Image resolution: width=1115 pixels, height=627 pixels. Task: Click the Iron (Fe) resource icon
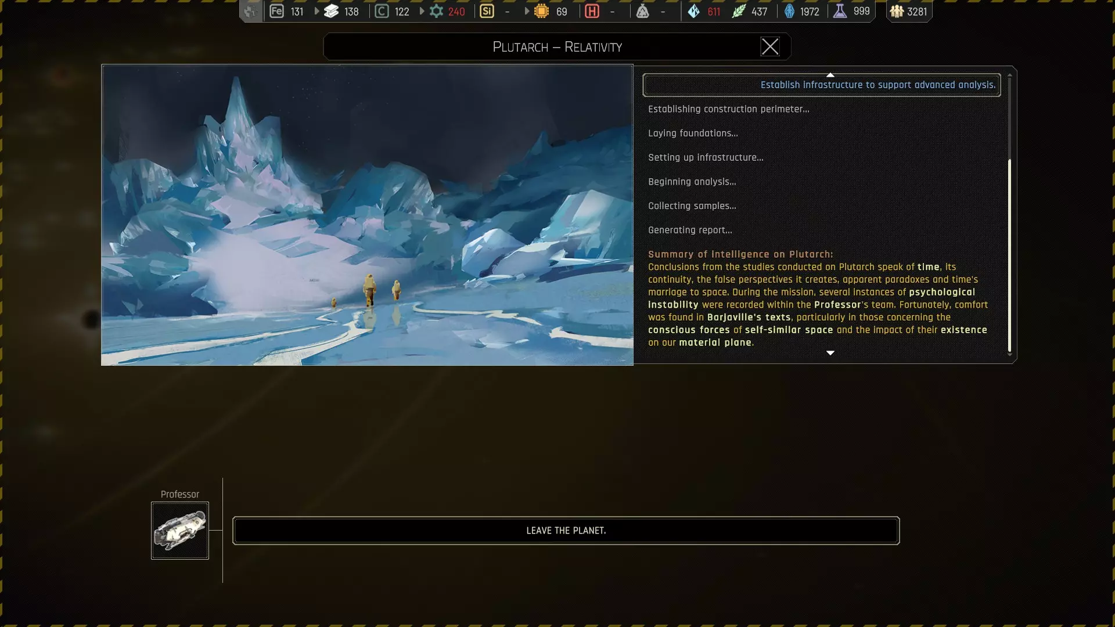(277, 11)
